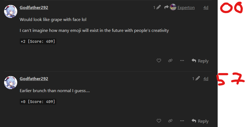Click Experton's small avatar in reply indicator

173,7
